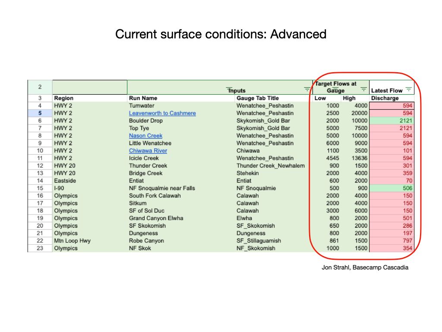The image size is (442, 332).
Task: Open the Leavenworth to Cashmere link
Action: coord(162,113)
